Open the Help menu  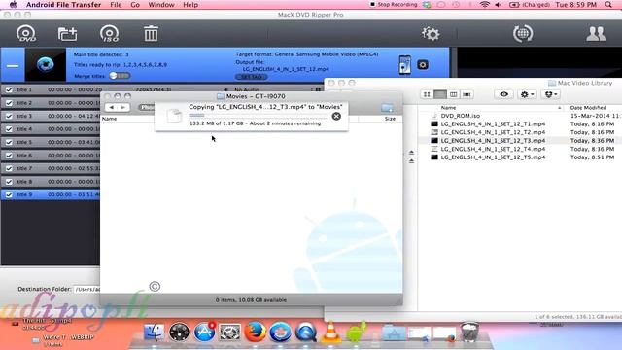[x=190, y=5]
